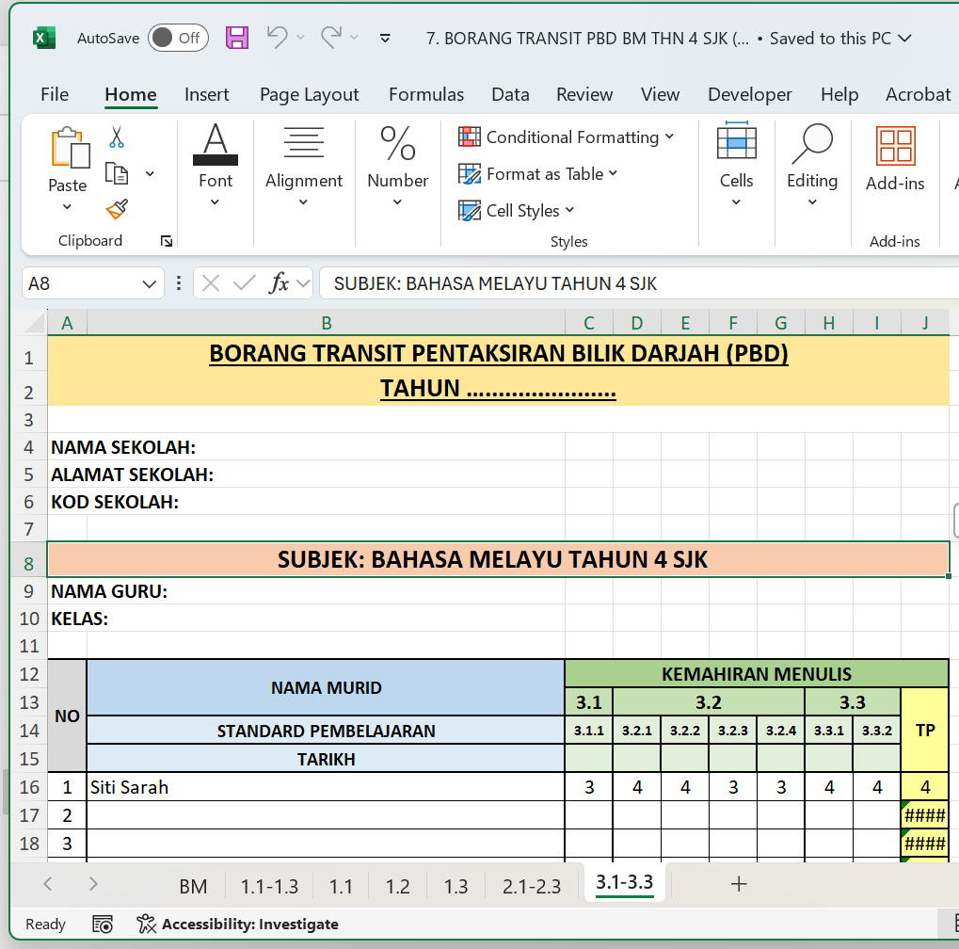
Task: Switch to the Review tab
Action: point(584,94)
